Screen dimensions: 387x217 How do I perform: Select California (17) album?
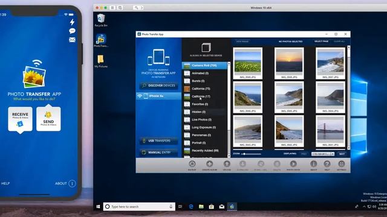[204, 96]
